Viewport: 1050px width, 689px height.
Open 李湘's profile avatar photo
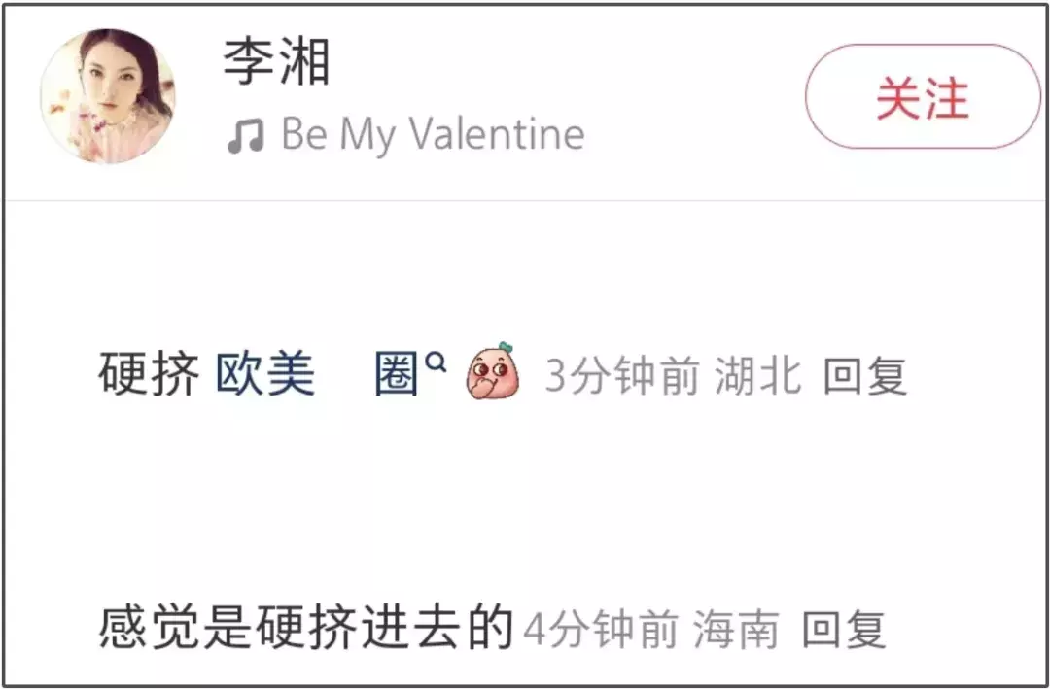(x=108, y=96)
